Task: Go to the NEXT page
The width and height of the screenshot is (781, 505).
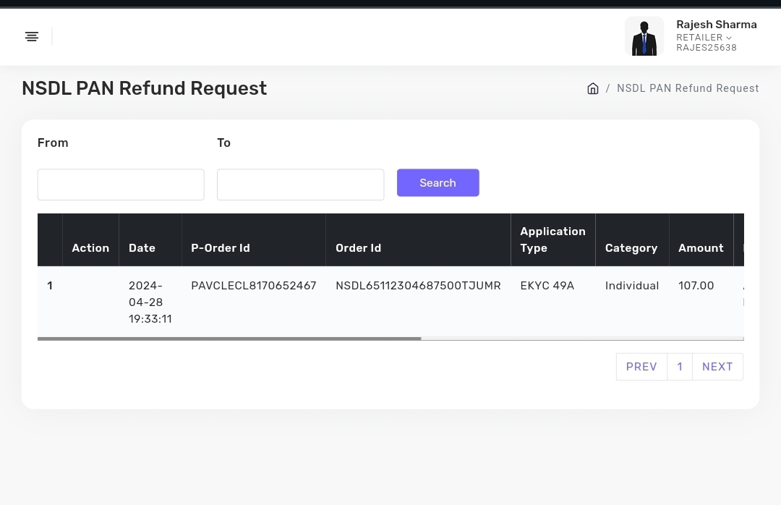Action: pyautogui.click(x=717, y=367)
